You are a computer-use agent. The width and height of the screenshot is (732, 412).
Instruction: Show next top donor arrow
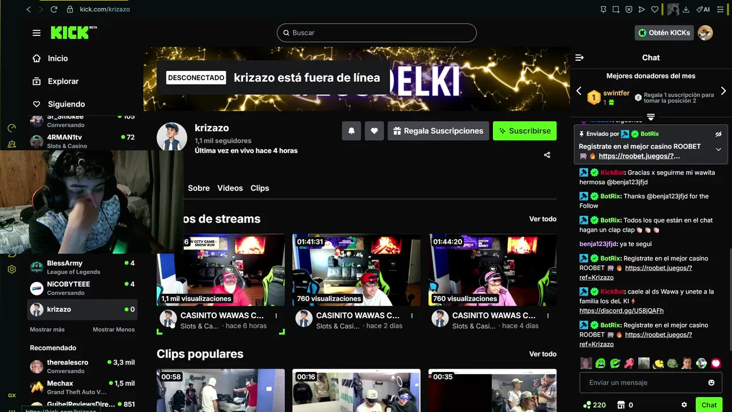click(x=723, y=91)
